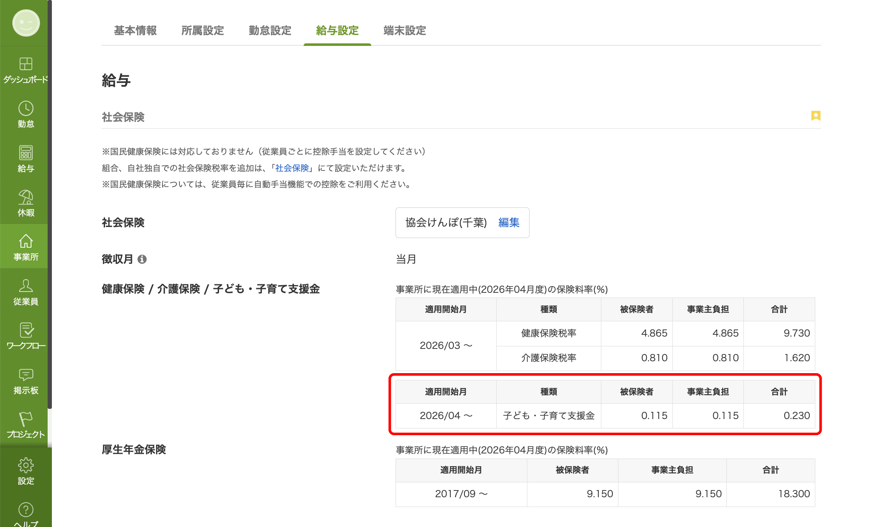Click the smiley face logo avatar
The height and width of the screenshot is (527, 871).
tap(26, 23)
